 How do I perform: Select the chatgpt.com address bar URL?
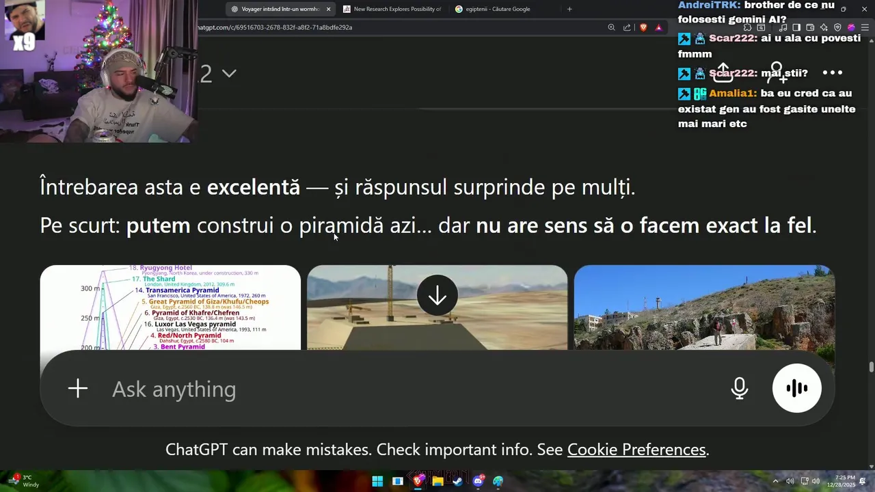(275, 27)
